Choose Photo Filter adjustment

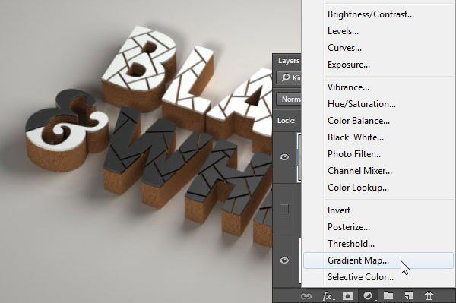point(354,154)
